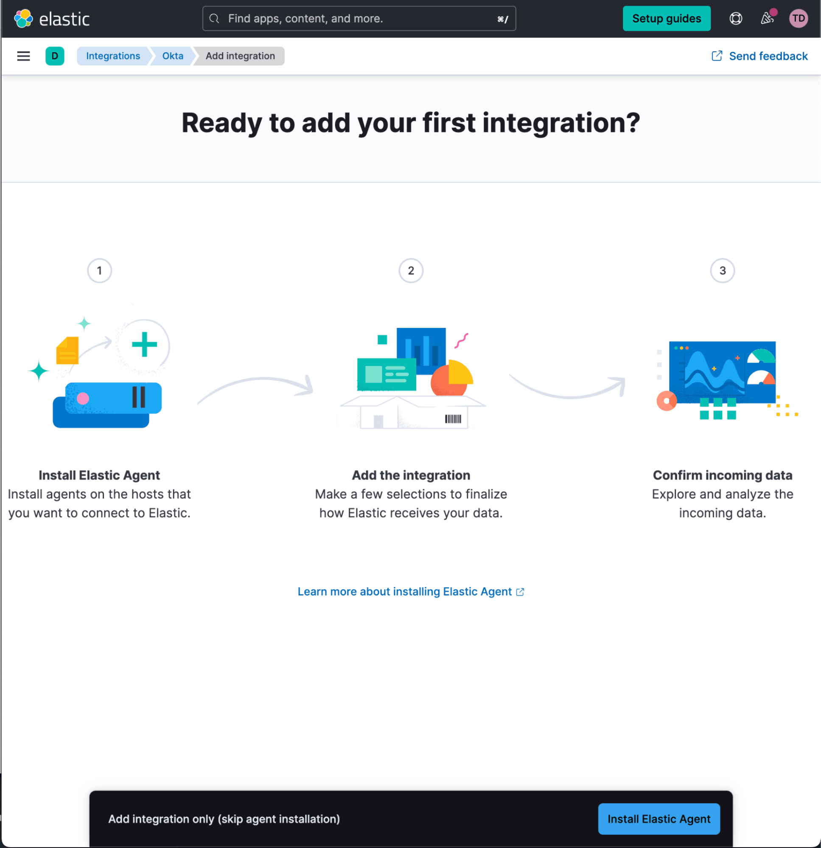Open Learn more about installing Elastic Agent link
The width and height of the screenshot is (821, 848).
click(411, 592)
